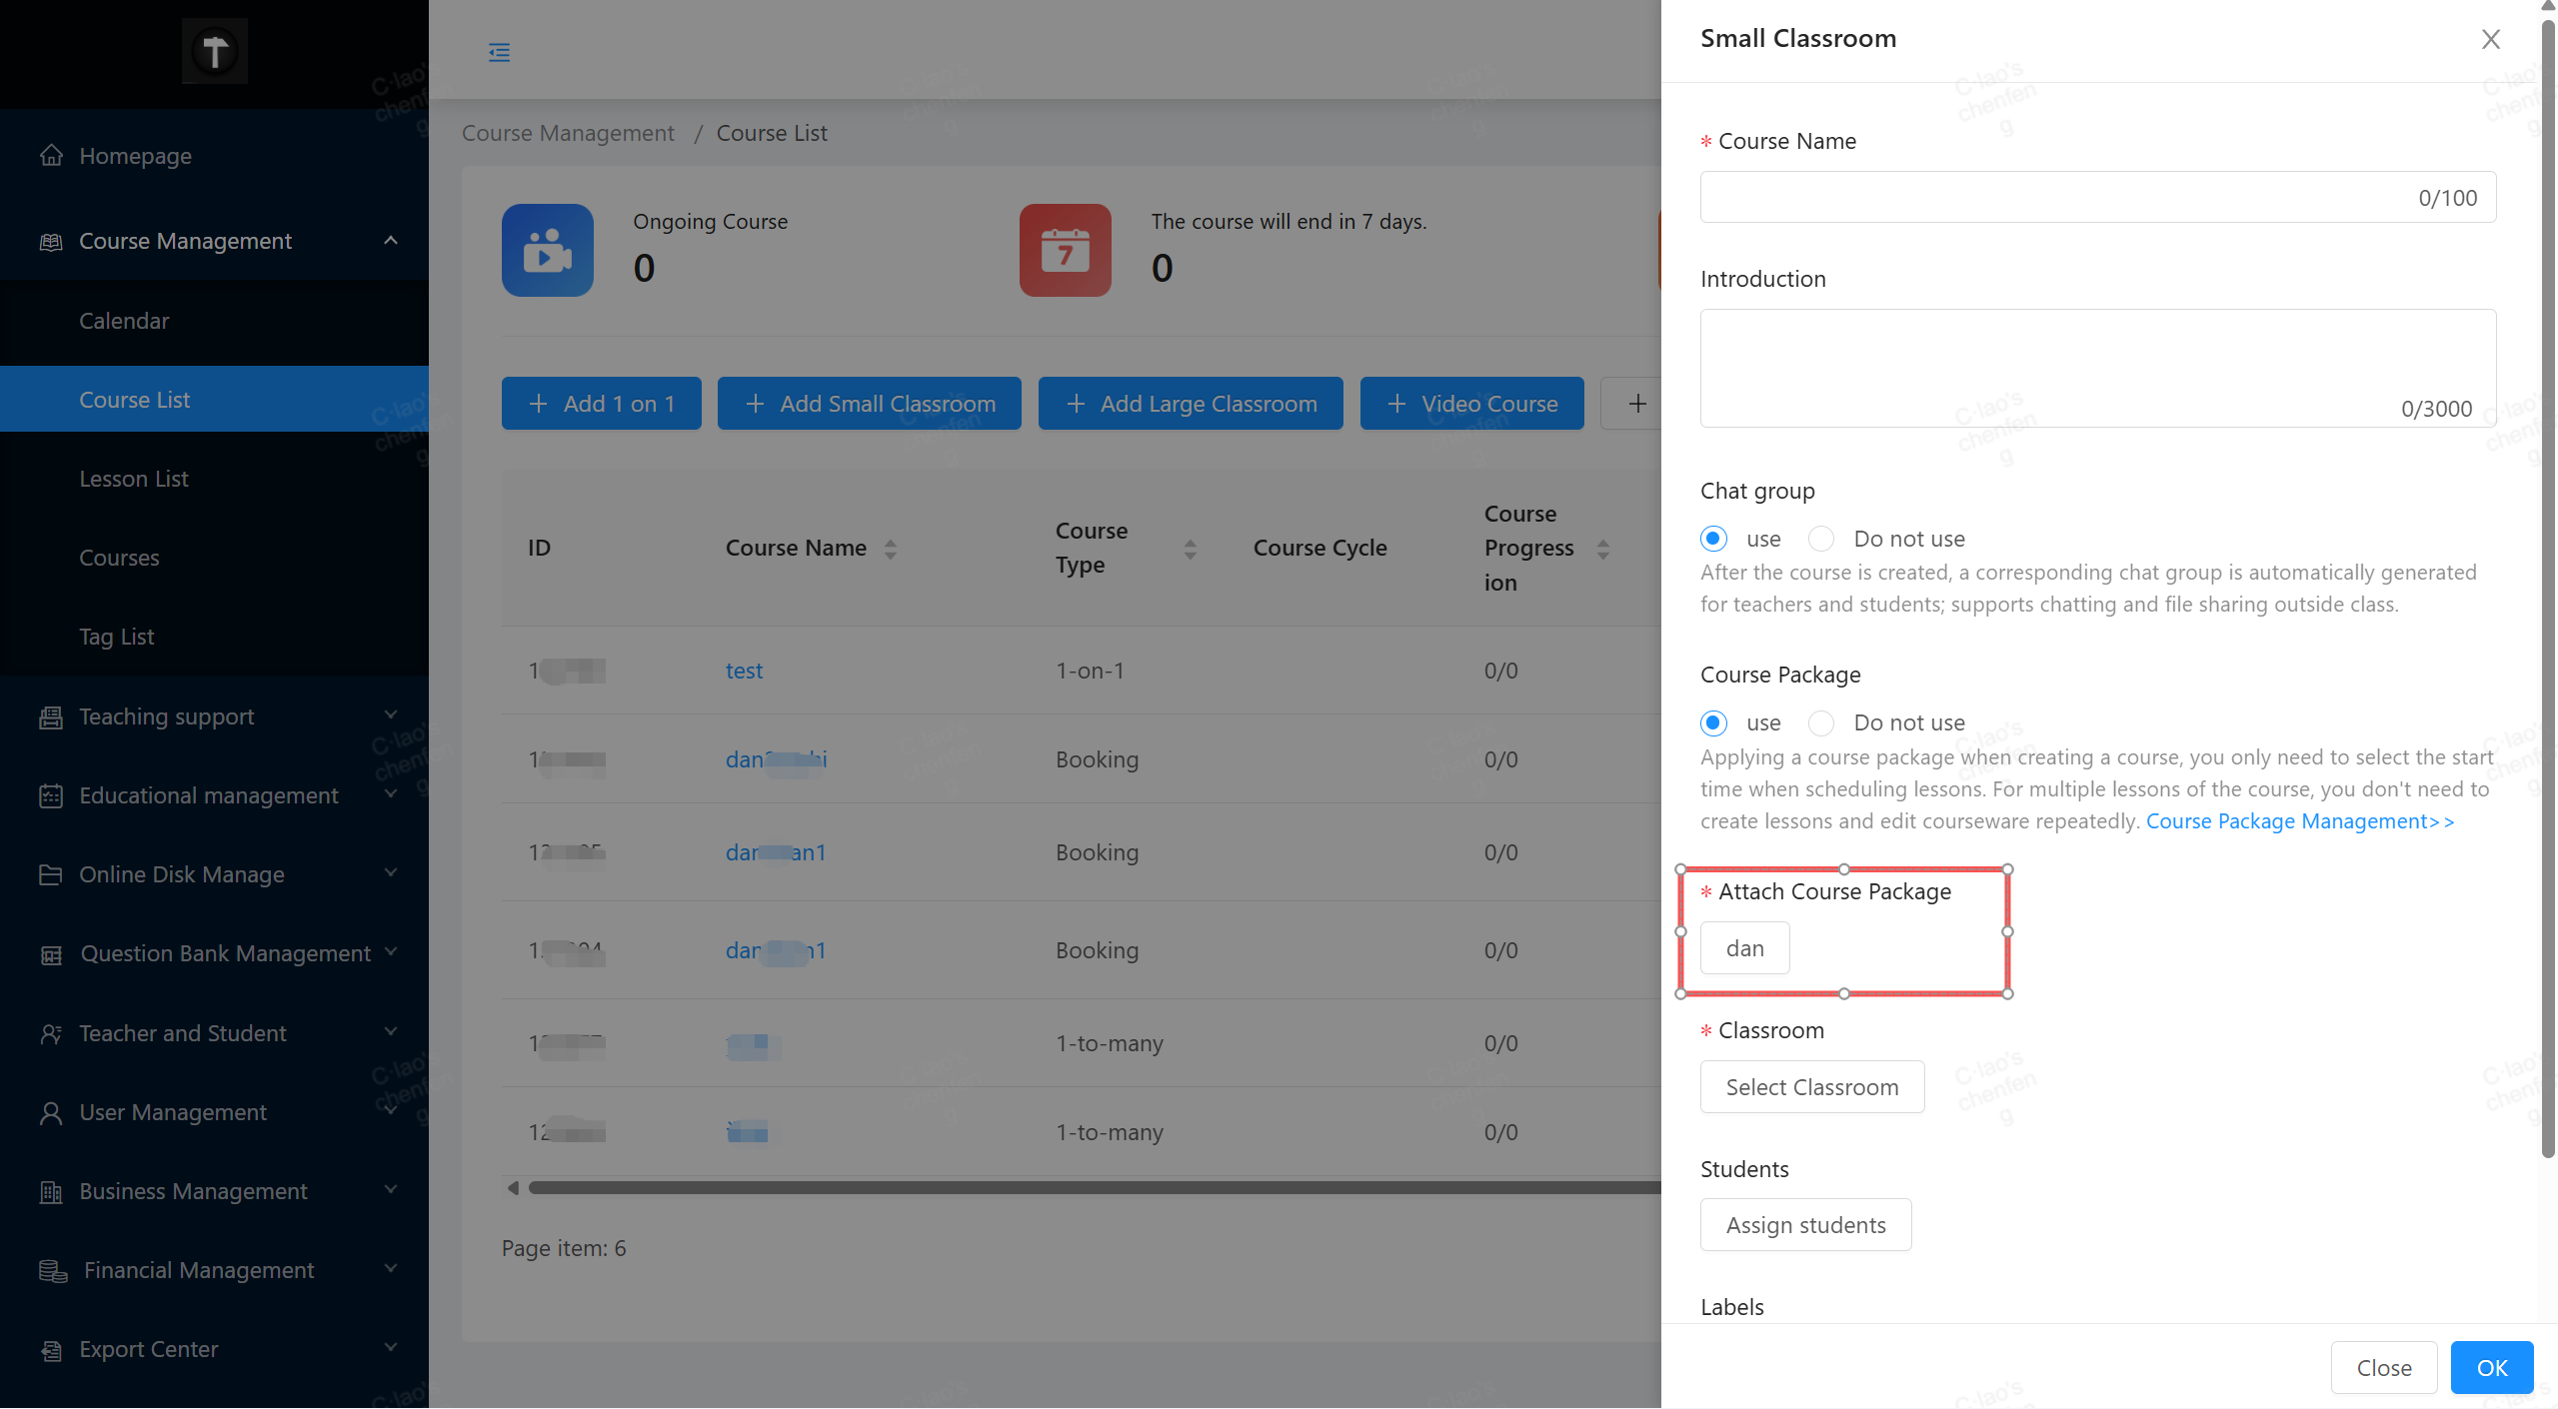Select 'Do not use' for Chat group
The width and height of the screenshot is (2558, 1409).
click(x=1821, y=539)
